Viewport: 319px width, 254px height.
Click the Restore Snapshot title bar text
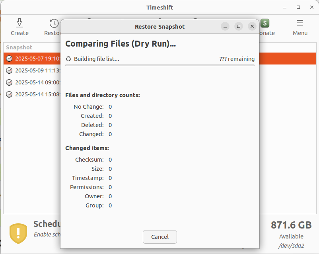(x=160, y=27)
